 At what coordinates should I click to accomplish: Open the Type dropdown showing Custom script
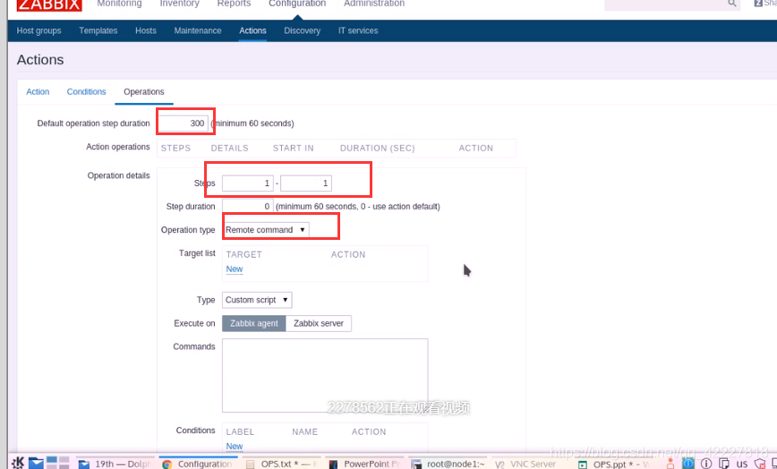point(257,300)
